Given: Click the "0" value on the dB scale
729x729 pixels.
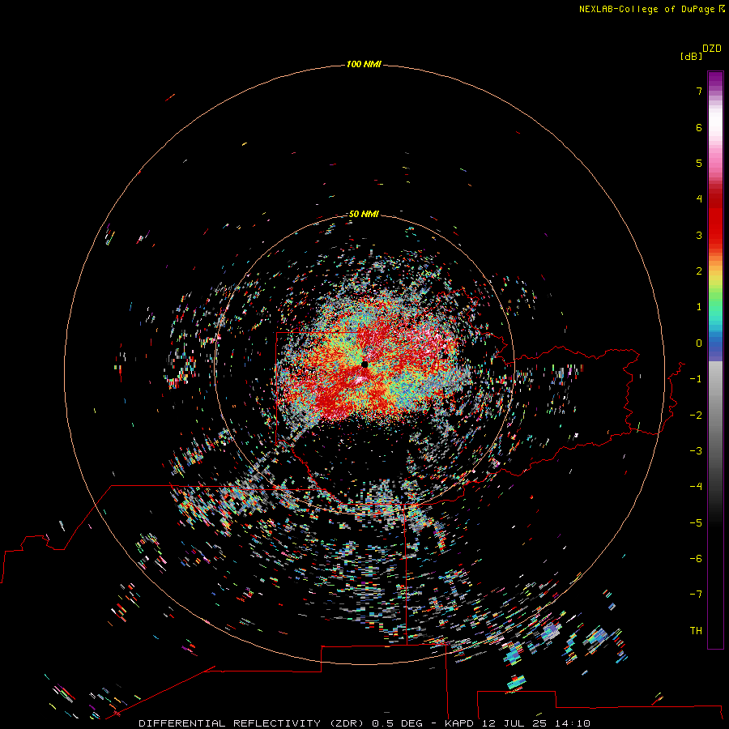Looking at the screenshot, I should click(699, 343).
